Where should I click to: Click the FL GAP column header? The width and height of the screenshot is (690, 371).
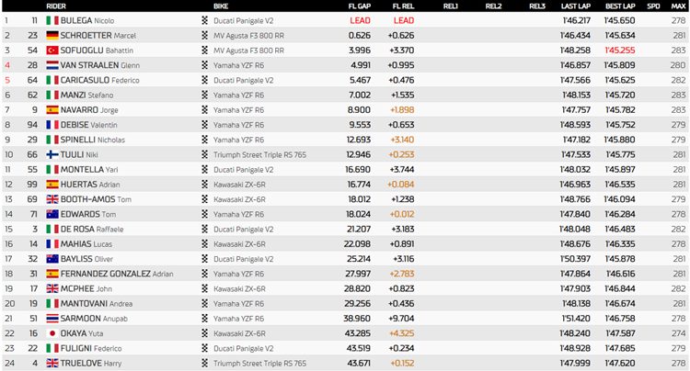[360, 6]
